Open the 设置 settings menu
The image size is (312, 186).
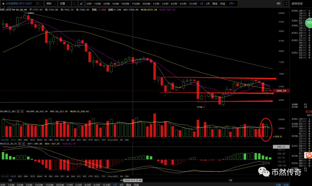point(62,3)
